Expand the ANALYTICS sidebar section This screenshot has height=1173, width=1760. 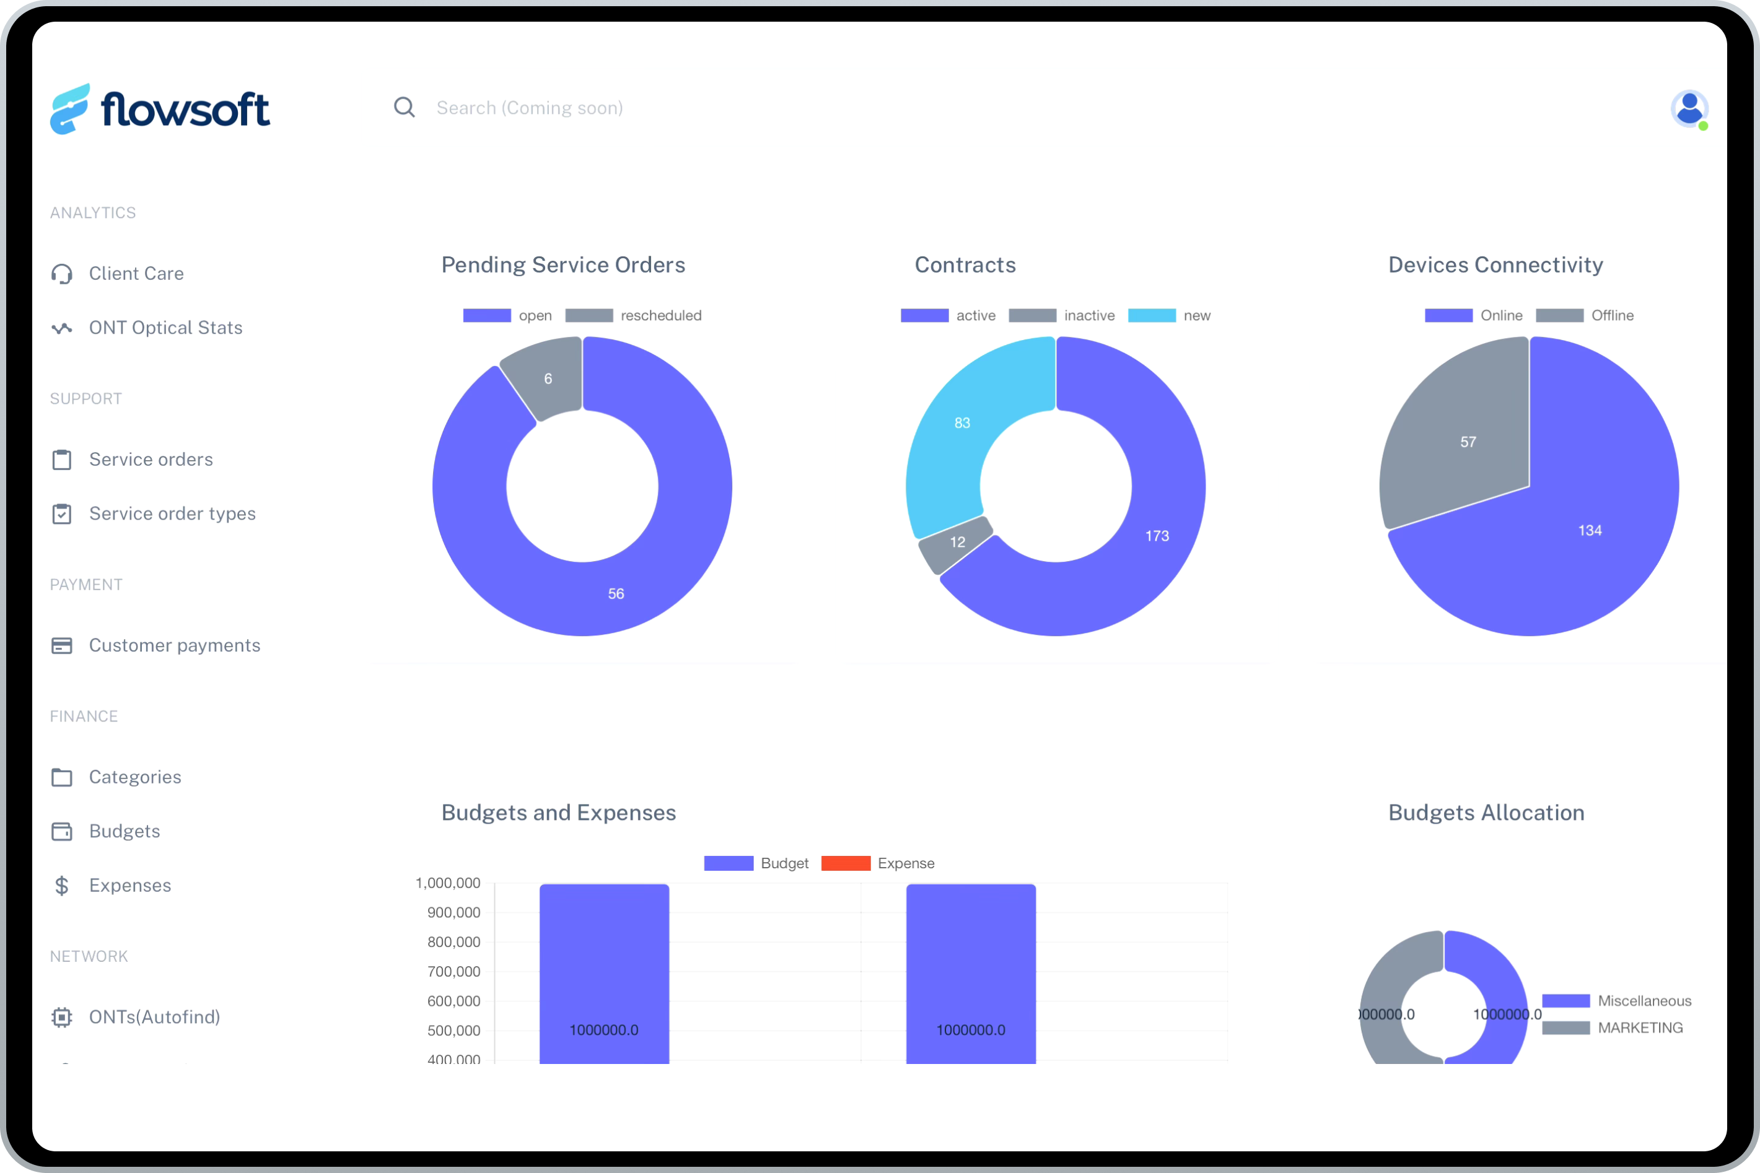93,212
